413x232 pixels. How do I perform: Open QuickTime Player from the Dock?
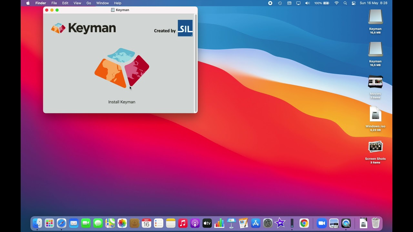(x=346, y=223)
